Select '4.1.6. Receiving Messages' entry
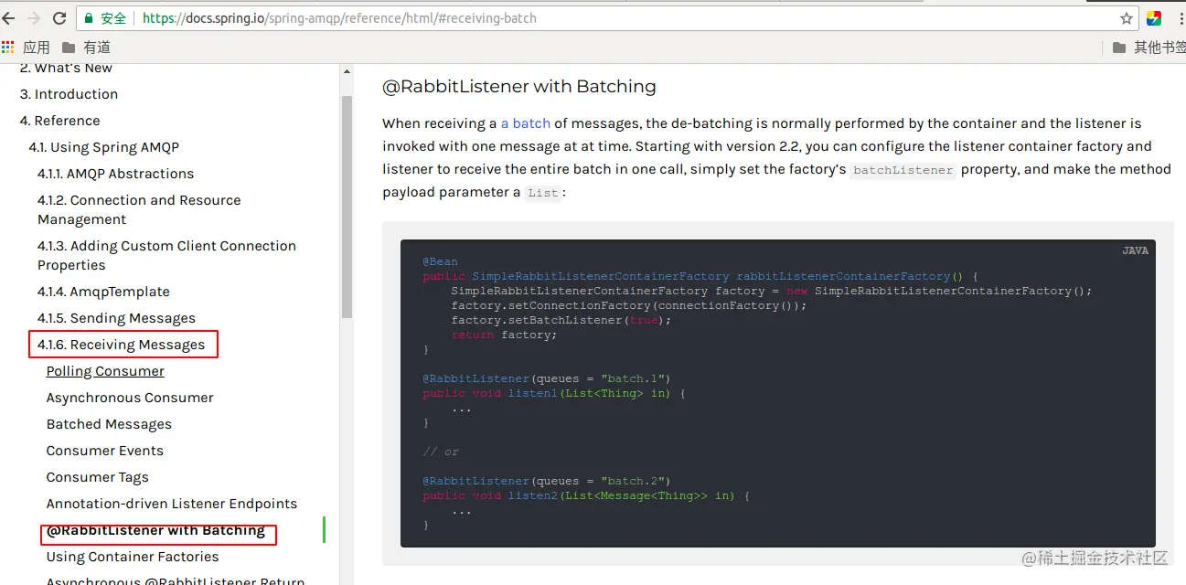This screenshot has height=585, width=1186. point(121,345)
